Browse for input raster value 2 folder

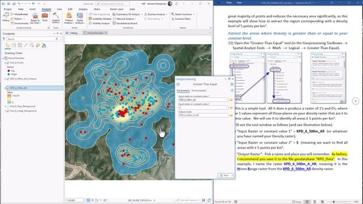231,108
